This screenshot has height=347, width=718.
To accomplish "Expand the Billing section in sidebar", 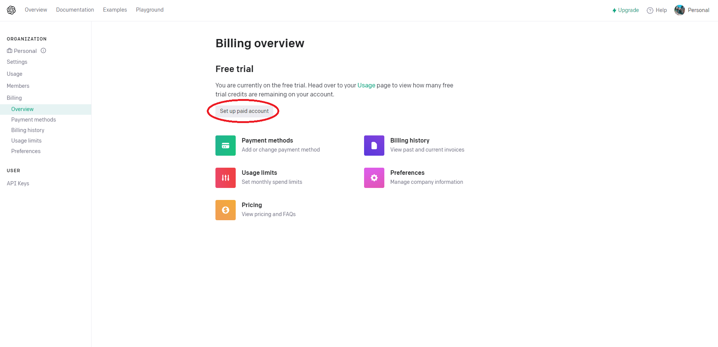I will [14, 98].
